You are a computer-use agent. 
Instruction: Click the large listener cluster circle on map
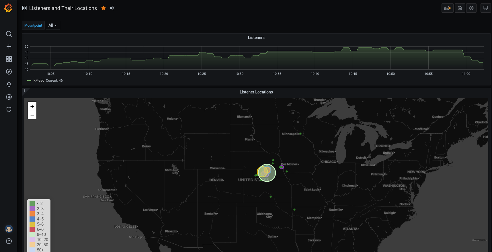tap(267, 173)
